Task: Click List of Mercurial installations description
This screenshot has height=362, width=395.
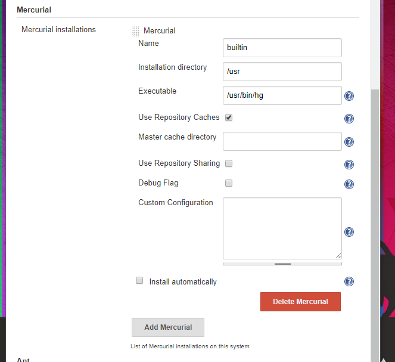Action: (190, 346)
